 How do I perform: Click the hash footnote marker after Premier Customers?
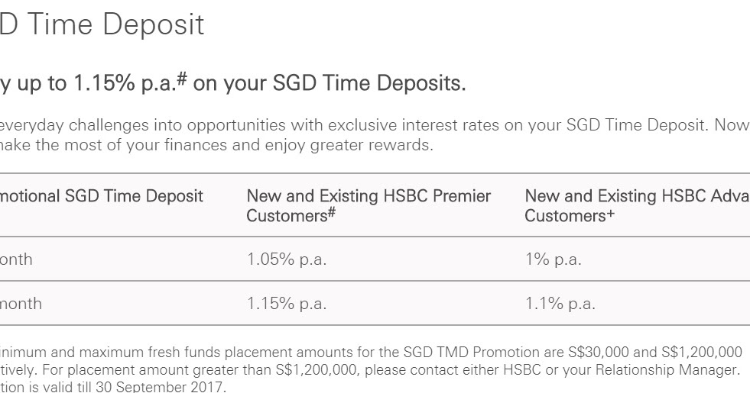[x=332, y=213]
